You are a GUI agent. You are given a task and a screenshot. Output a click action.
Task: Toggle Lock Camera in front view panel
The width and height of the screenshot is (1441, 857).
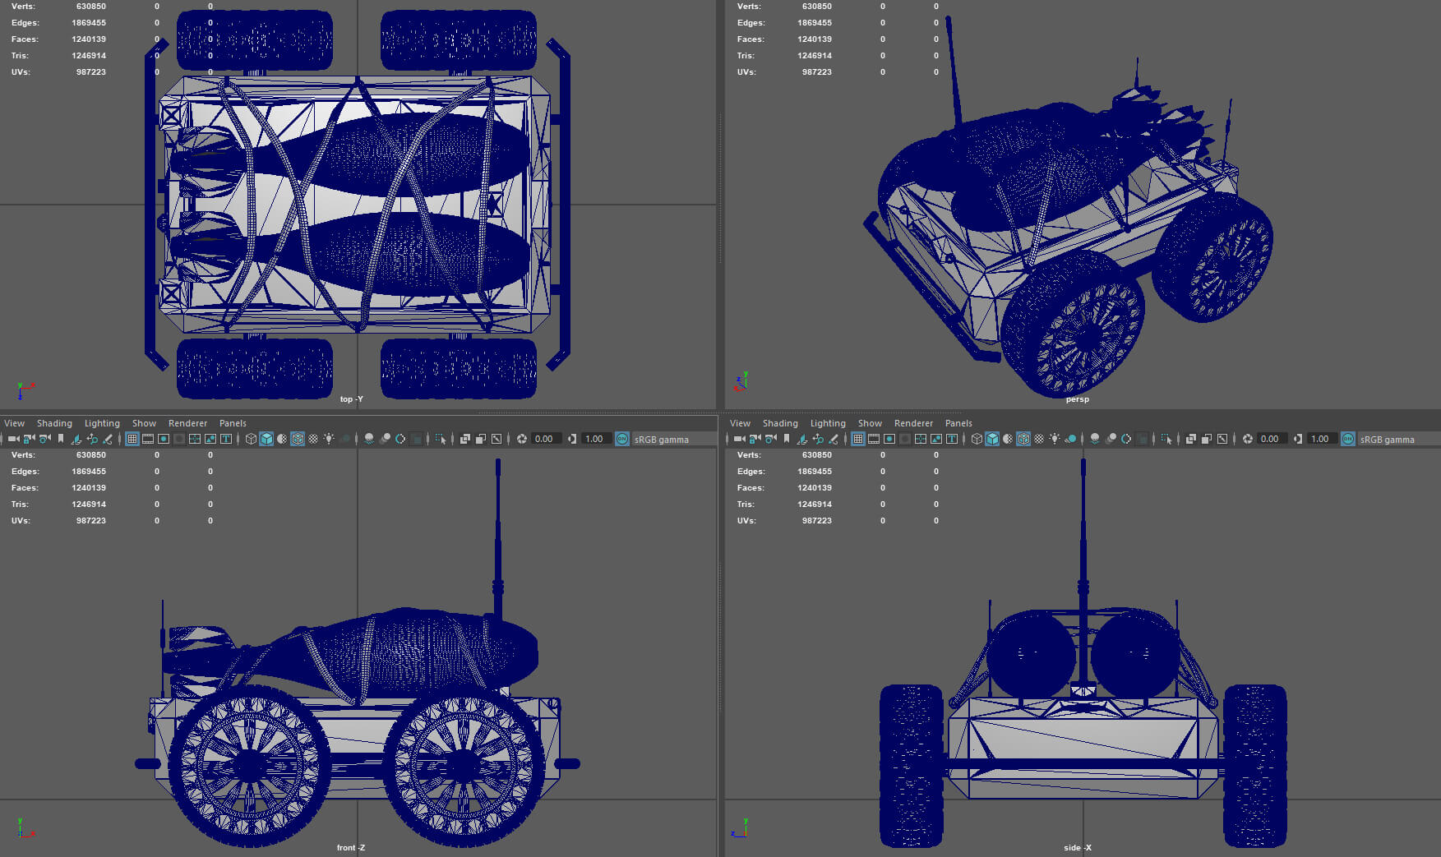[29, 439]
